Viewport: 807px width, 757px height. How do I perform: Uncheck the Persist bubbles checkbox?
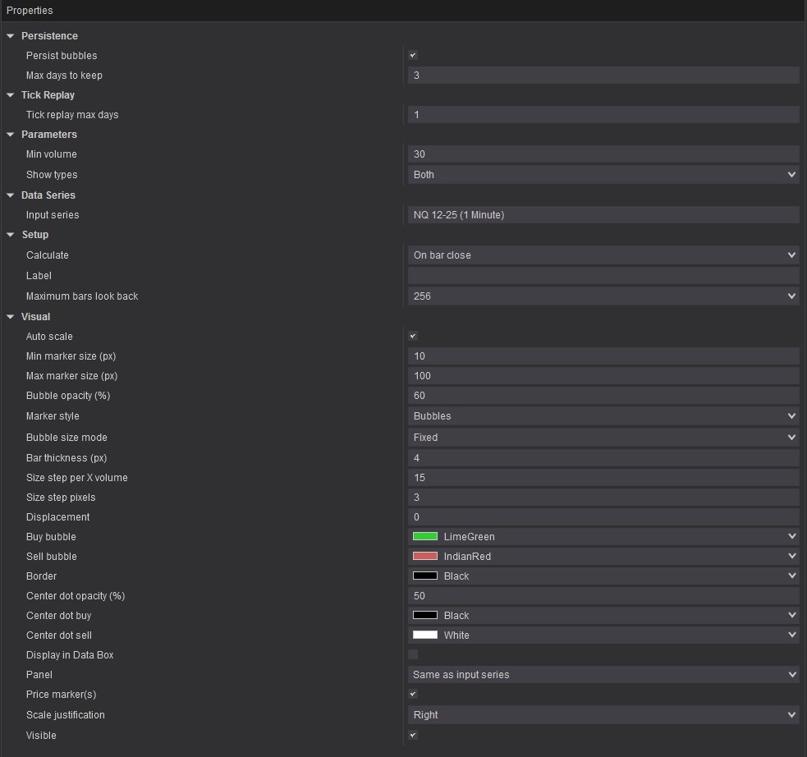coord(412,54)
